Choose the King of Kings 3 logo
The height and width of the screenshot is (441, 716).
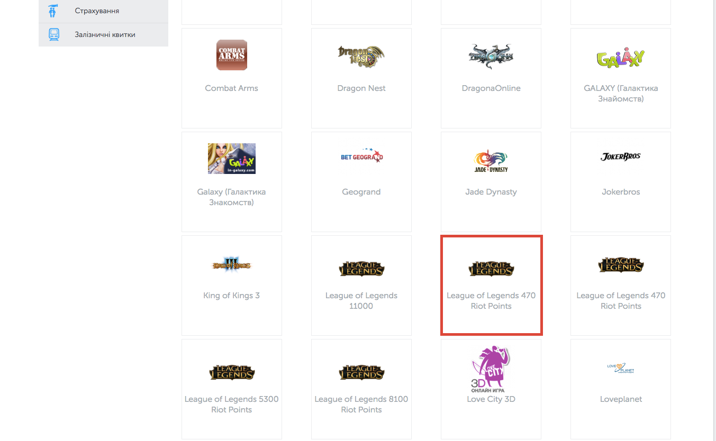point(232,265)
